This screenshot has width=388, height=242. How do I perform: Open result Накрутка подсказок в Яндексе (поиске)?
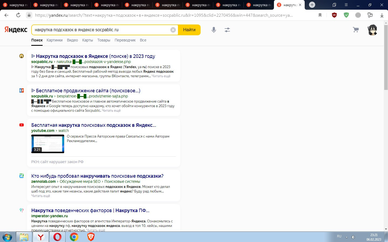[93, 56]
